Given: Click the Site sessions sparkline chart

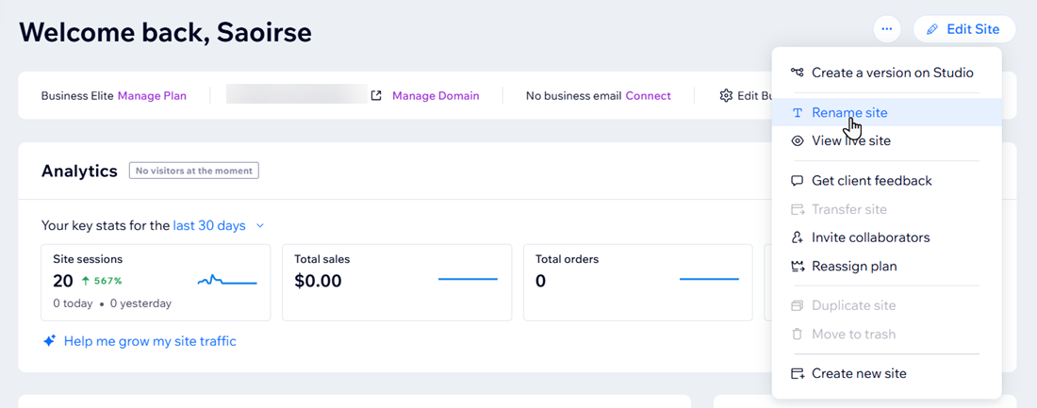Looking at the screenshot, I should (227, 281).
